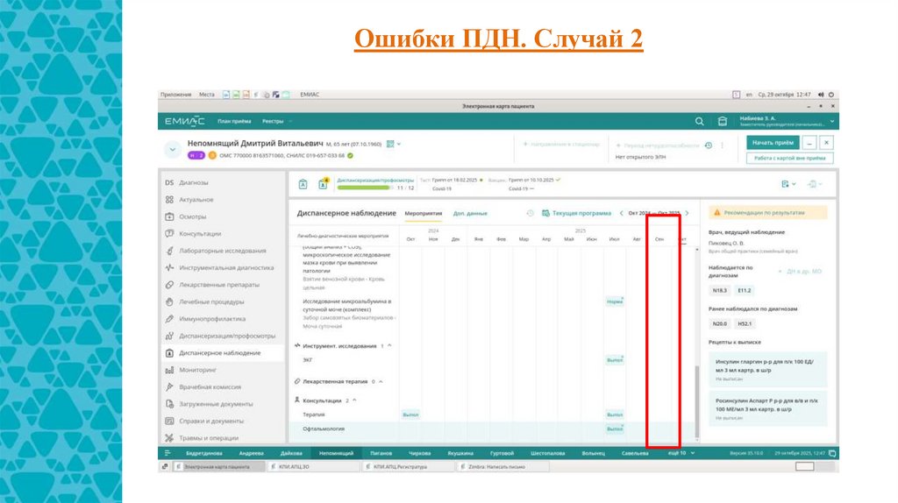Go to previous period arrow

pyautogui.click(x=622, y=213)
